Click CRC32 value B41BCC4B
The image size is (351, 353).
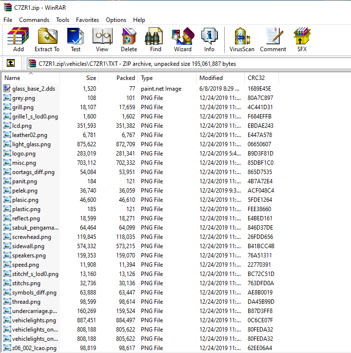[x=261, y=246]
